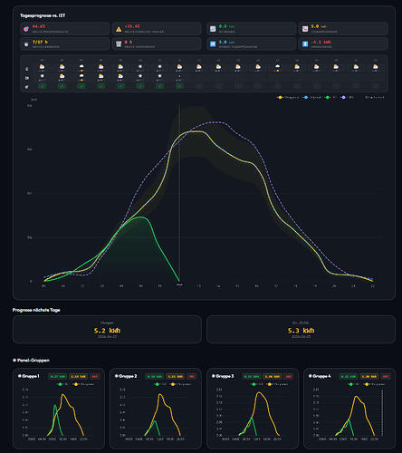The width and height of the screenshot is (402, 453).
Task: Toggle Gruppe 2 yellow Prognose legend entry
Action: point(180,384)
